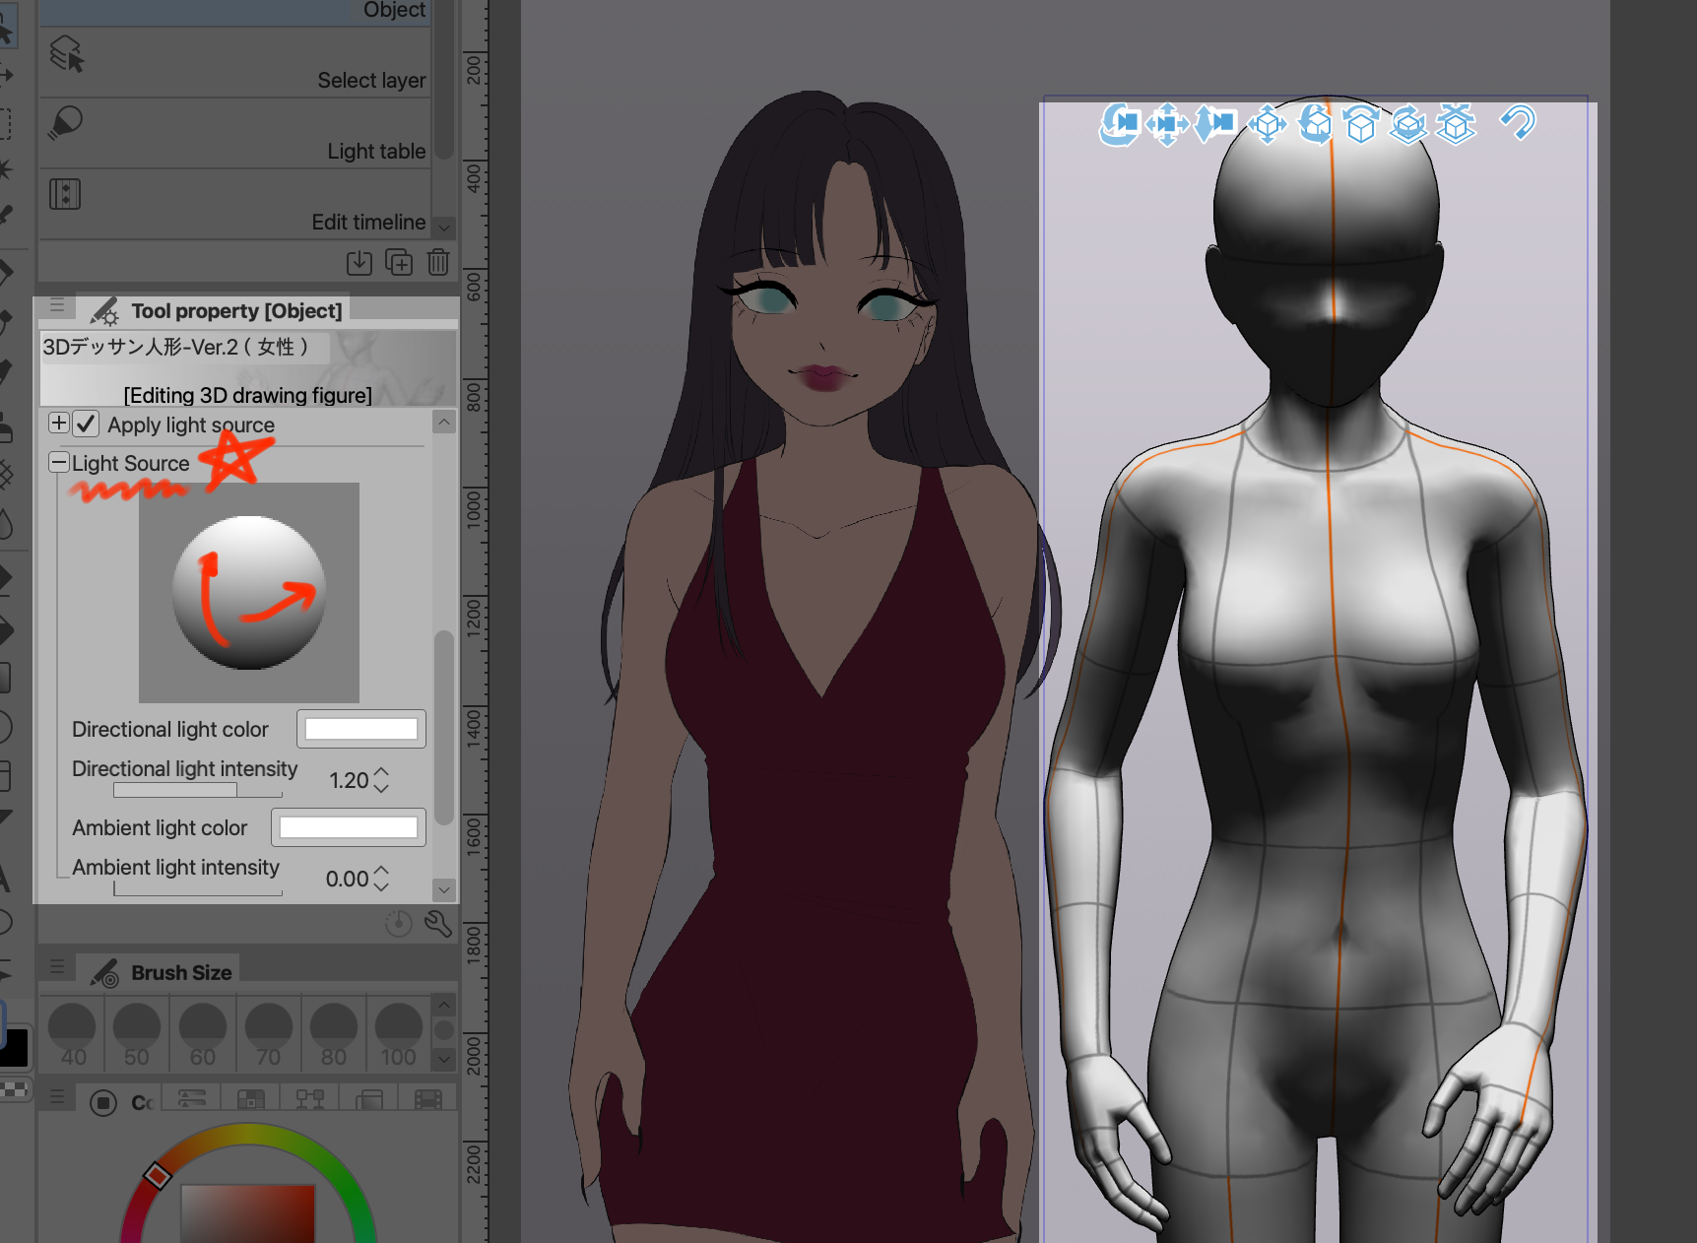Open the Color history tab
This screenshot has height=1243, width=1697.
(428, 1099)
